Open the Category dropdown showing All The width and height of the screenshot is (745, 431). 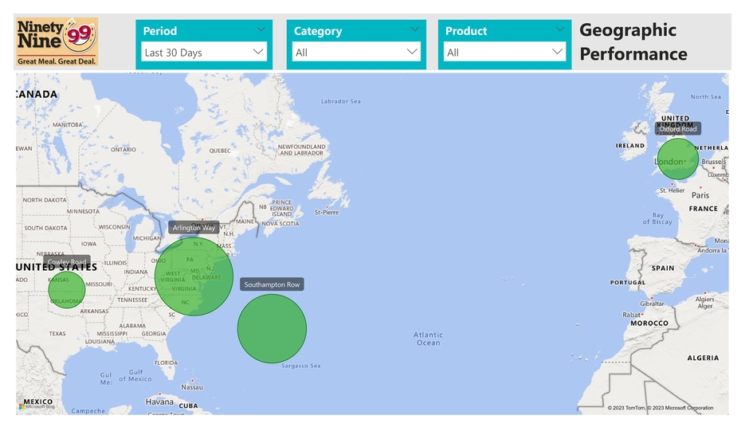(355, 53)
